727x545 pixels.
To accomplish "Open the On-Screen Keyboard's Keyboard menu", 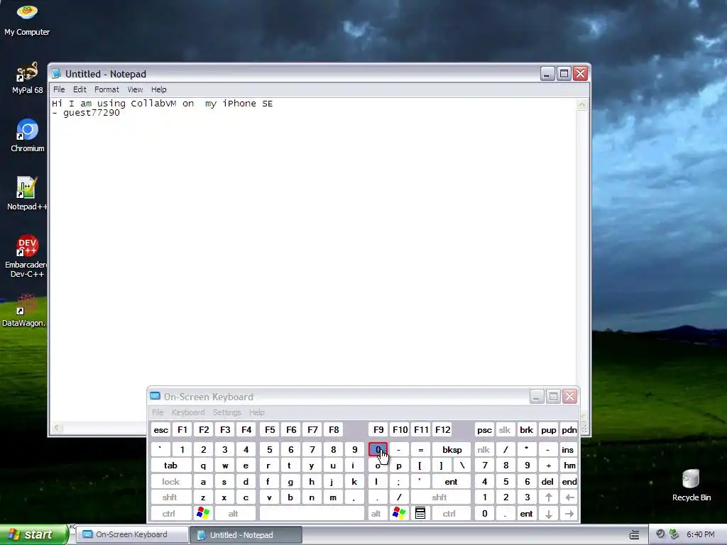I will (187, 412).
